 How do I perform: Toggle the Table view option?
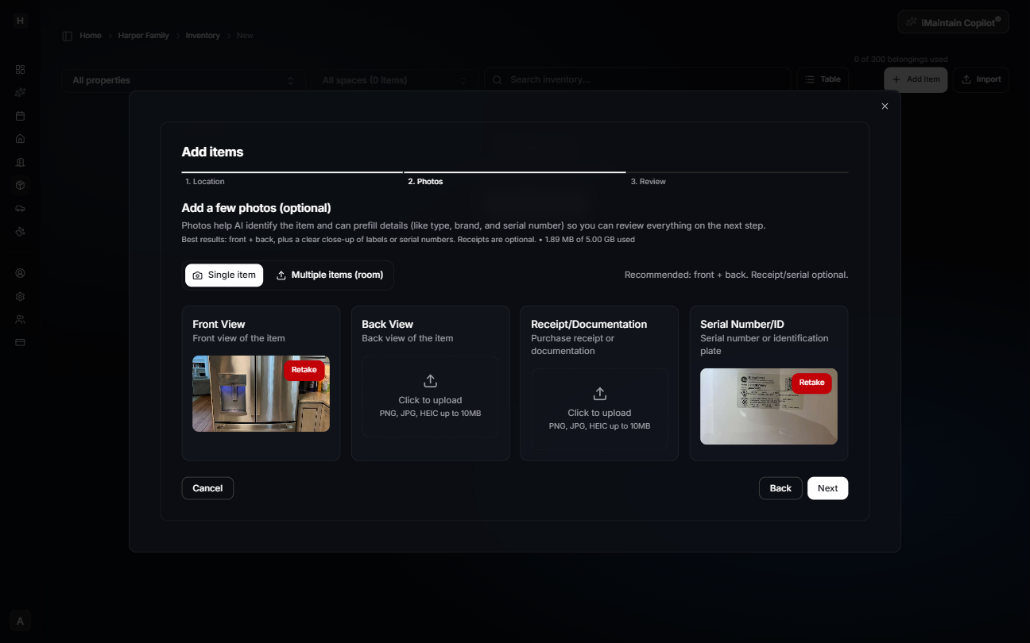pyautogui.click(x=823, y=79)
